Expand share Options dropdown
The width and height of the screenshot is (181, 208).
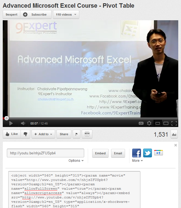coord(76,160)
